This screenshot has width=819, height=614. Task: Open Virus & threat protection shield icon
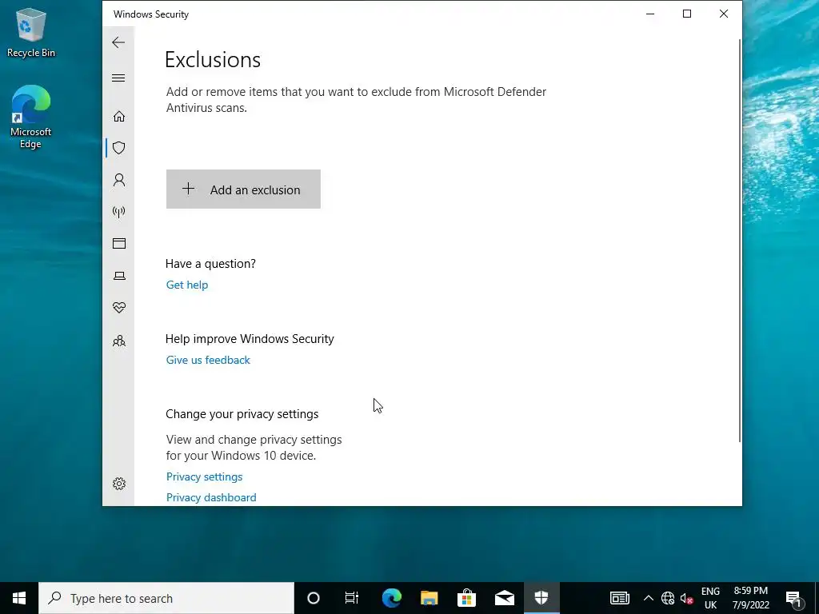(x=119, y=148)
